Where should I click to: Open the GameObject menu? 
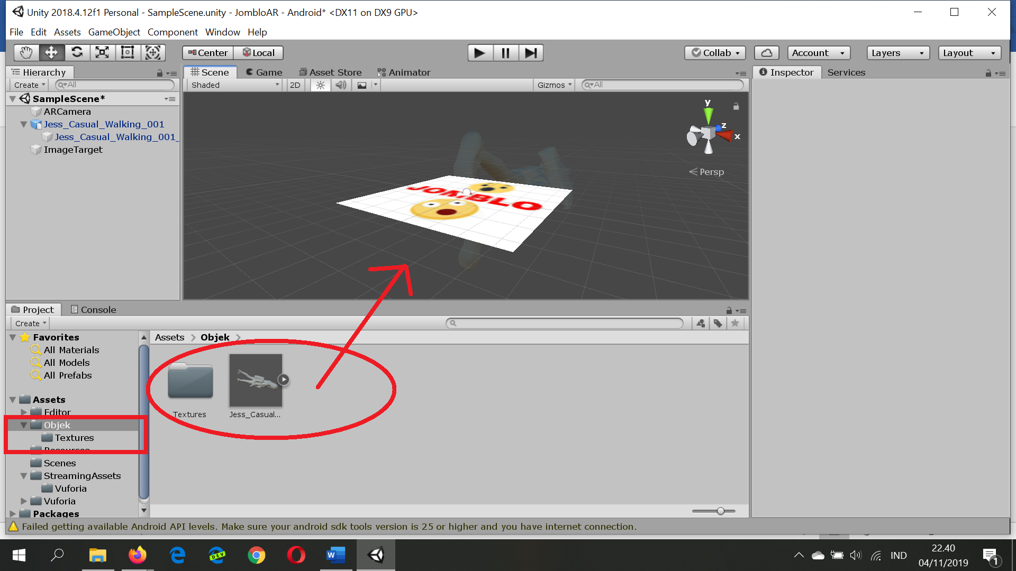click(114, 32)
